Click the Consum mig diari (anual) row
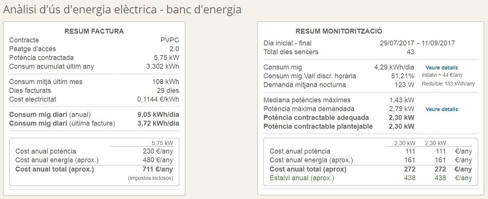Screen dimensions: 488x199 point(94,115)
